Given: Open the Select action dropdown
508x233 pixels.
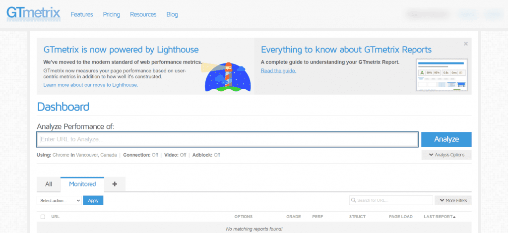Looking at the screenshot, I should point(59,201).
